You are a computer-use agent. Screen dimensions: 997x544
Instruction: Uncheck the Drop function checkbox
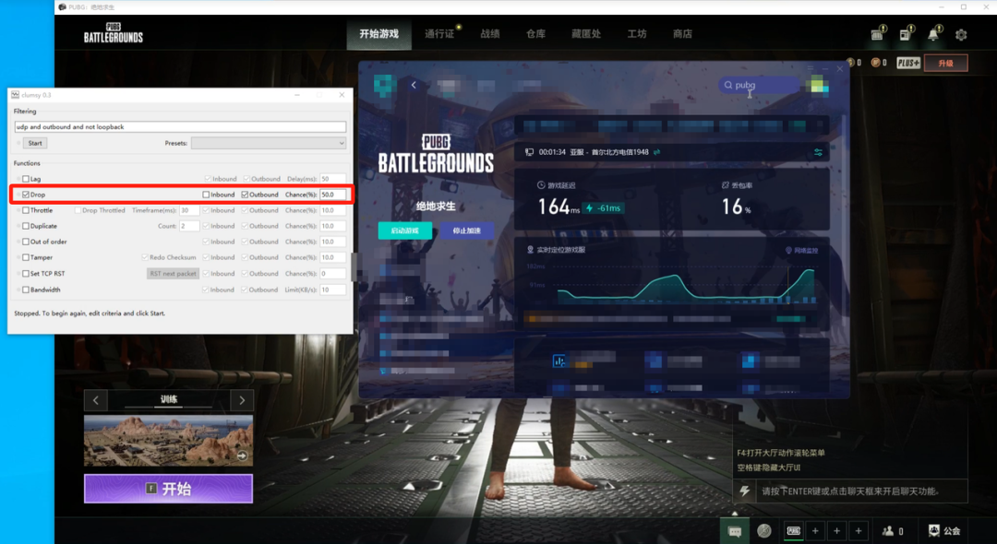coord(26,195)
